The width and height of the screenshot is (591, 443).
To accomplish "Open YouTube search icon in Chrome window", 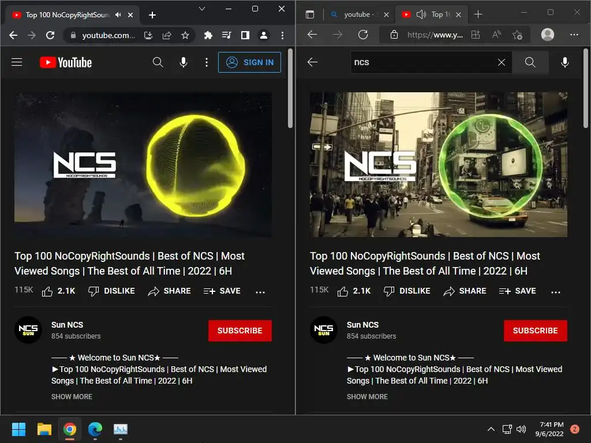I will pyautogui.click(x=158, y=62).
